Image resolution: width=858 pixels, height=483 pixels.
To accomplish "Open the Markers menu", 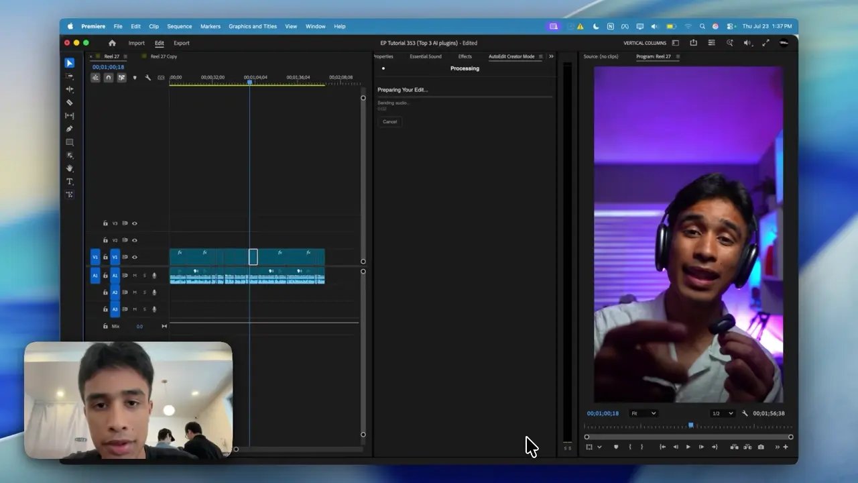I will tap(210, 26).
